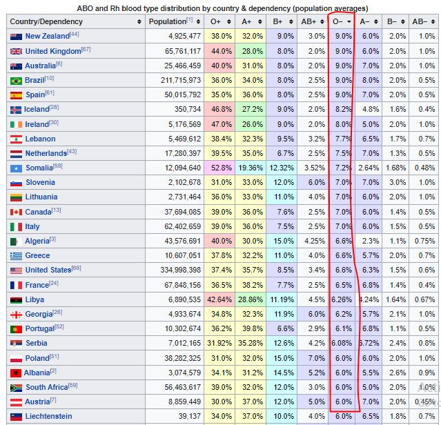The width and height of the screenshot is (441, 425).
Task: Click the New Zealand flag icon
Action: [16, 37]
